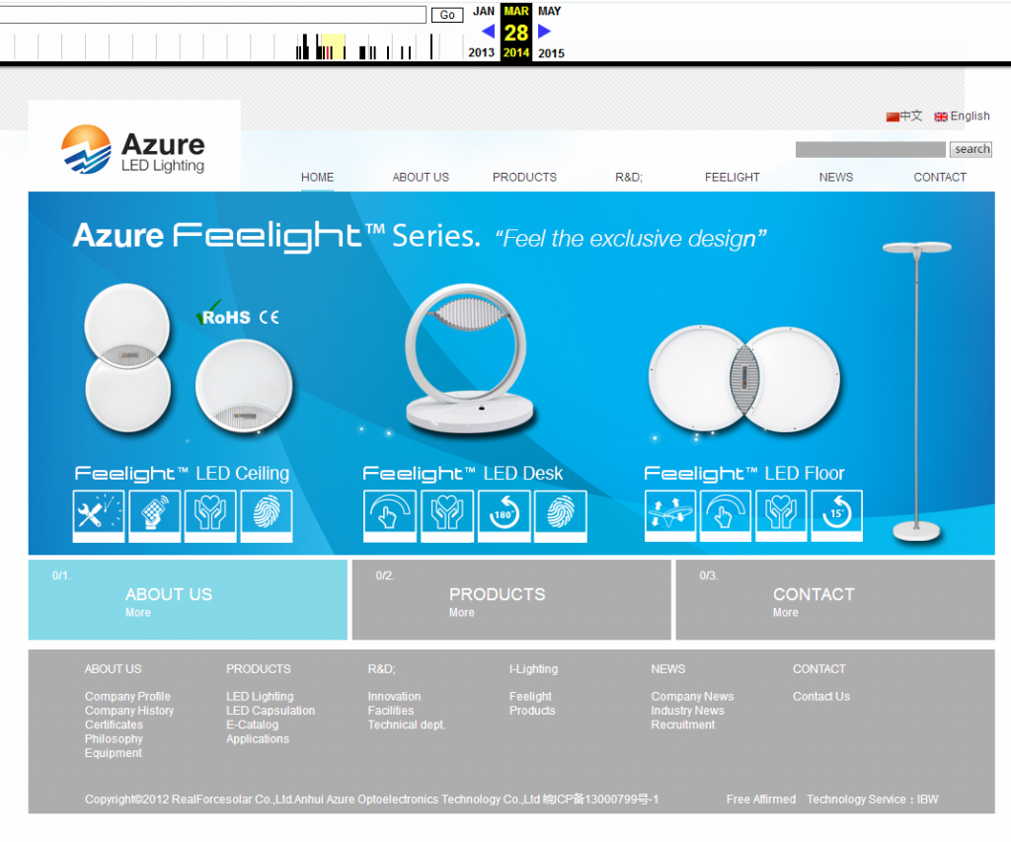Open Products link under I-Lighting
1011x842 pixels.
click(532, 711)
